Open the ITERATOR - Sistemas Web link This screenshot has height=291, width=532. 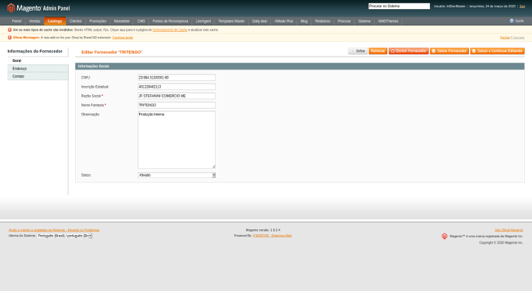(x=272, y=236)
